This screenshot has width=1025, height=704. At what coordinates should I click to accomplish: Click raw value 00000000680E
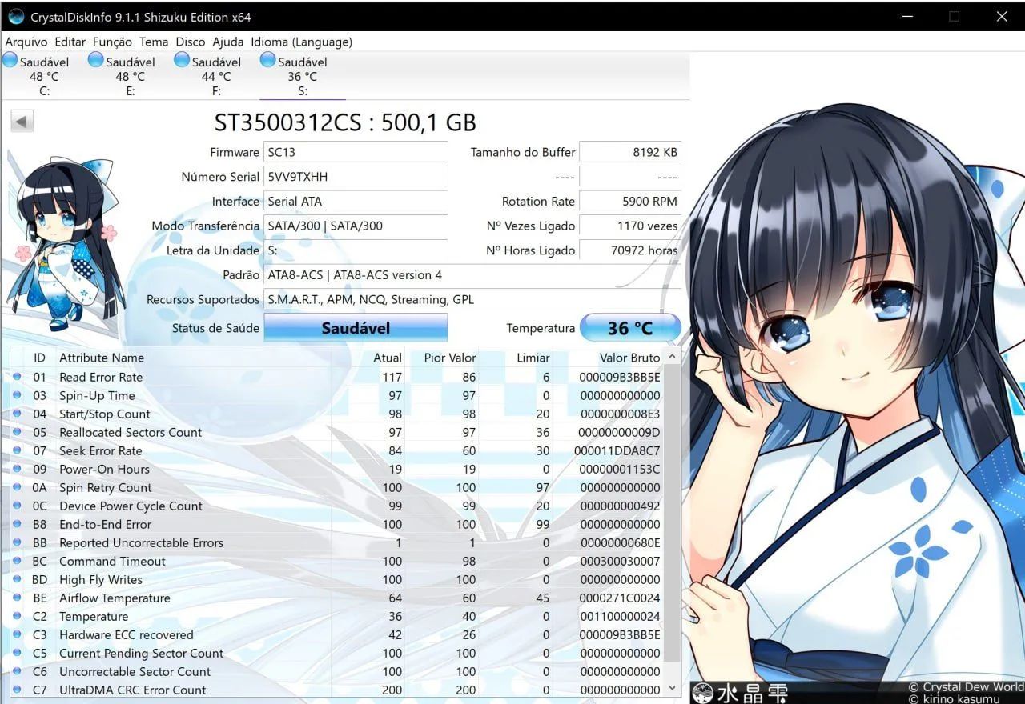pos(621,542)
